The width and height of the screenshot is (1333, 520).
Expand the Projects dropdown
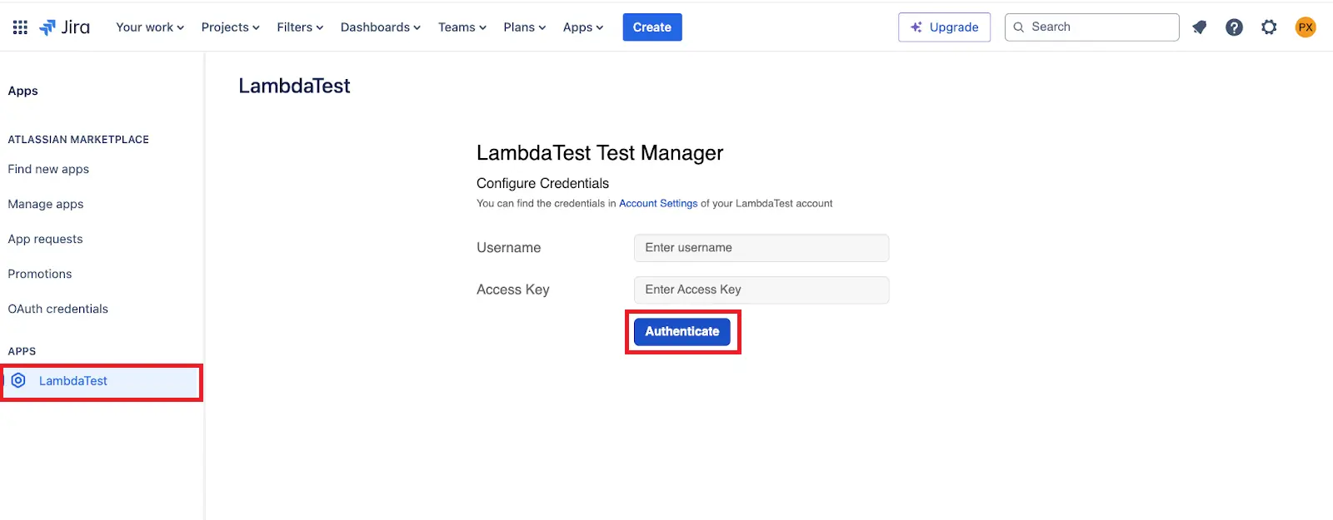click(x=230, y=27)
